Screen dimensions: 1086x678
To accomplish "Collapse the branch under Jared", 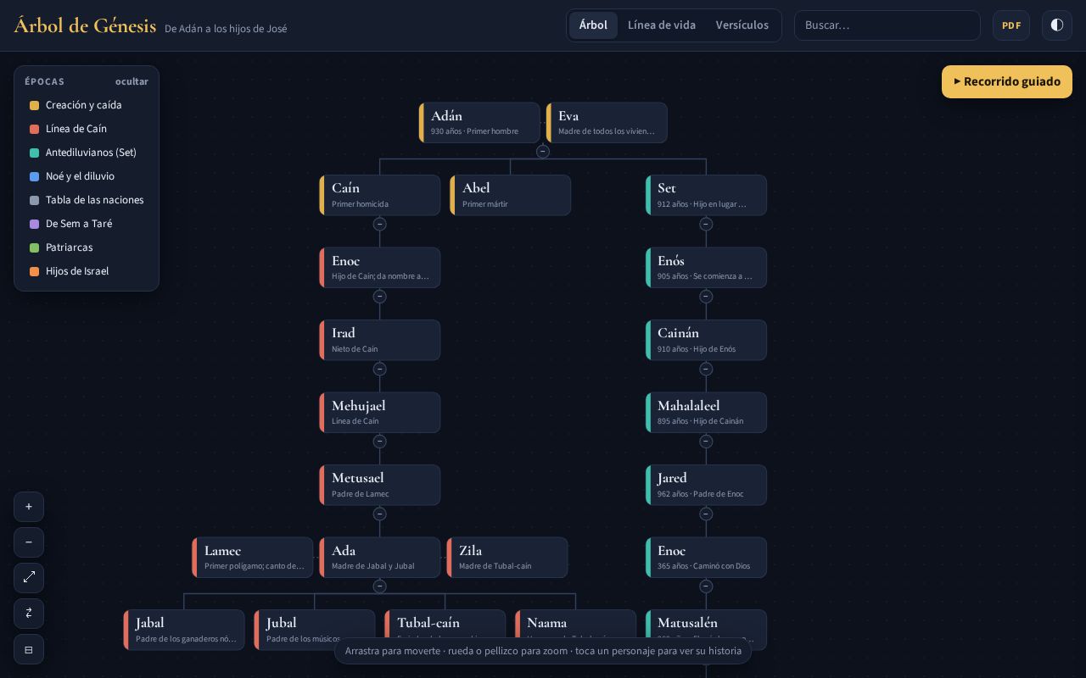I will [x=706, y=514].
